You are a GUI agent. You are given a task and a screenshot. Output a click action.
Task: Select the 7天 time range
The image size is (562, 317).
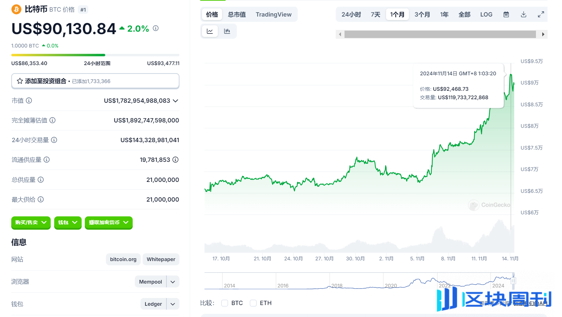click(x=375, y=14)
